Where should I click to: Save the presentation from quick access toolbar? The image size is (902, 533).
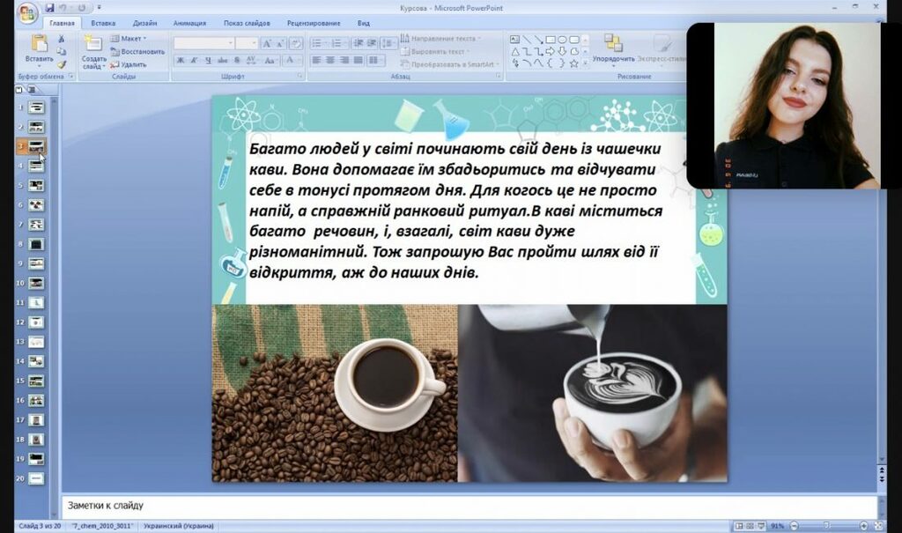pyautogui.click(x=50, y=7)
